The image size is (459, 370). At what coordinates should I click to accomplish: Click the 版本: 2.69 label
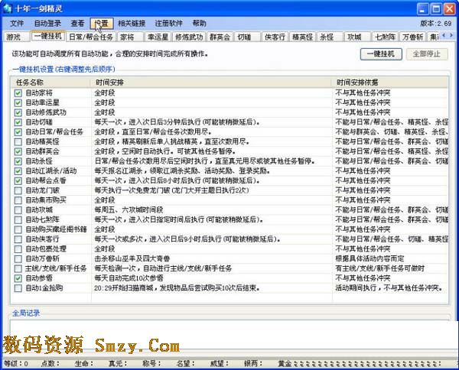pyautogui.click(x=436, y=24)
